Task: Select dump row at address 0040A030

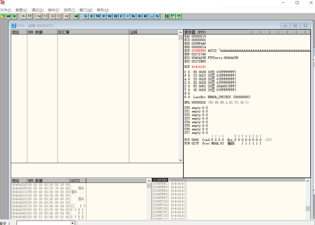Action: 49,206
